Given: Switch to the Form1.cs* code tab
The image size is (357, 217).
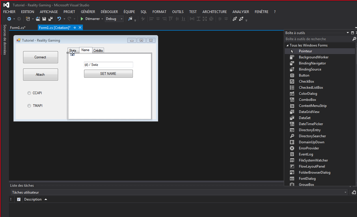Looking at the screenshot, I should [x=18, y=28].
